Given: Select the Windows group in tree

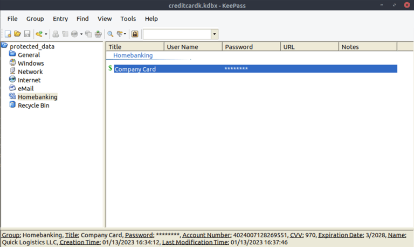Looking at the screenshot, I should pos(31,63).
